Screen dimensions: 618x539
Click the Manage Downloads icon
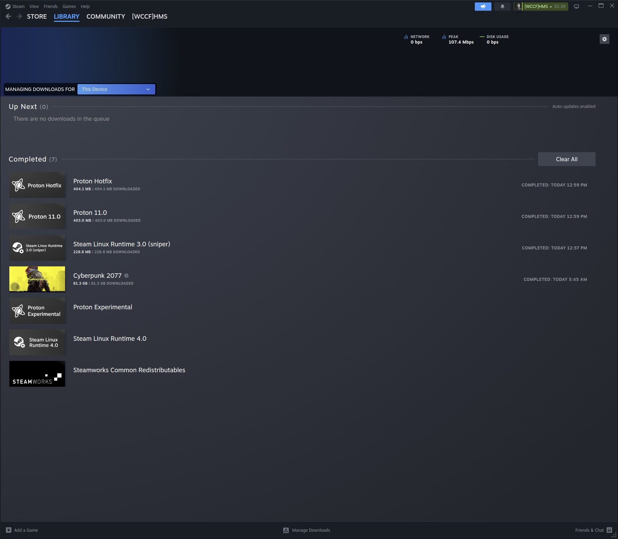tap(286, 530)
